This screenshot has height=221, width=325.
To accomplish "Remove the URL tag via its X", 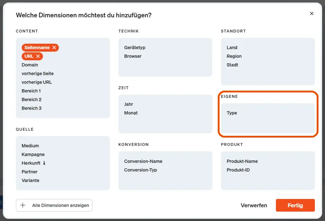I will [x=38, y=56].
